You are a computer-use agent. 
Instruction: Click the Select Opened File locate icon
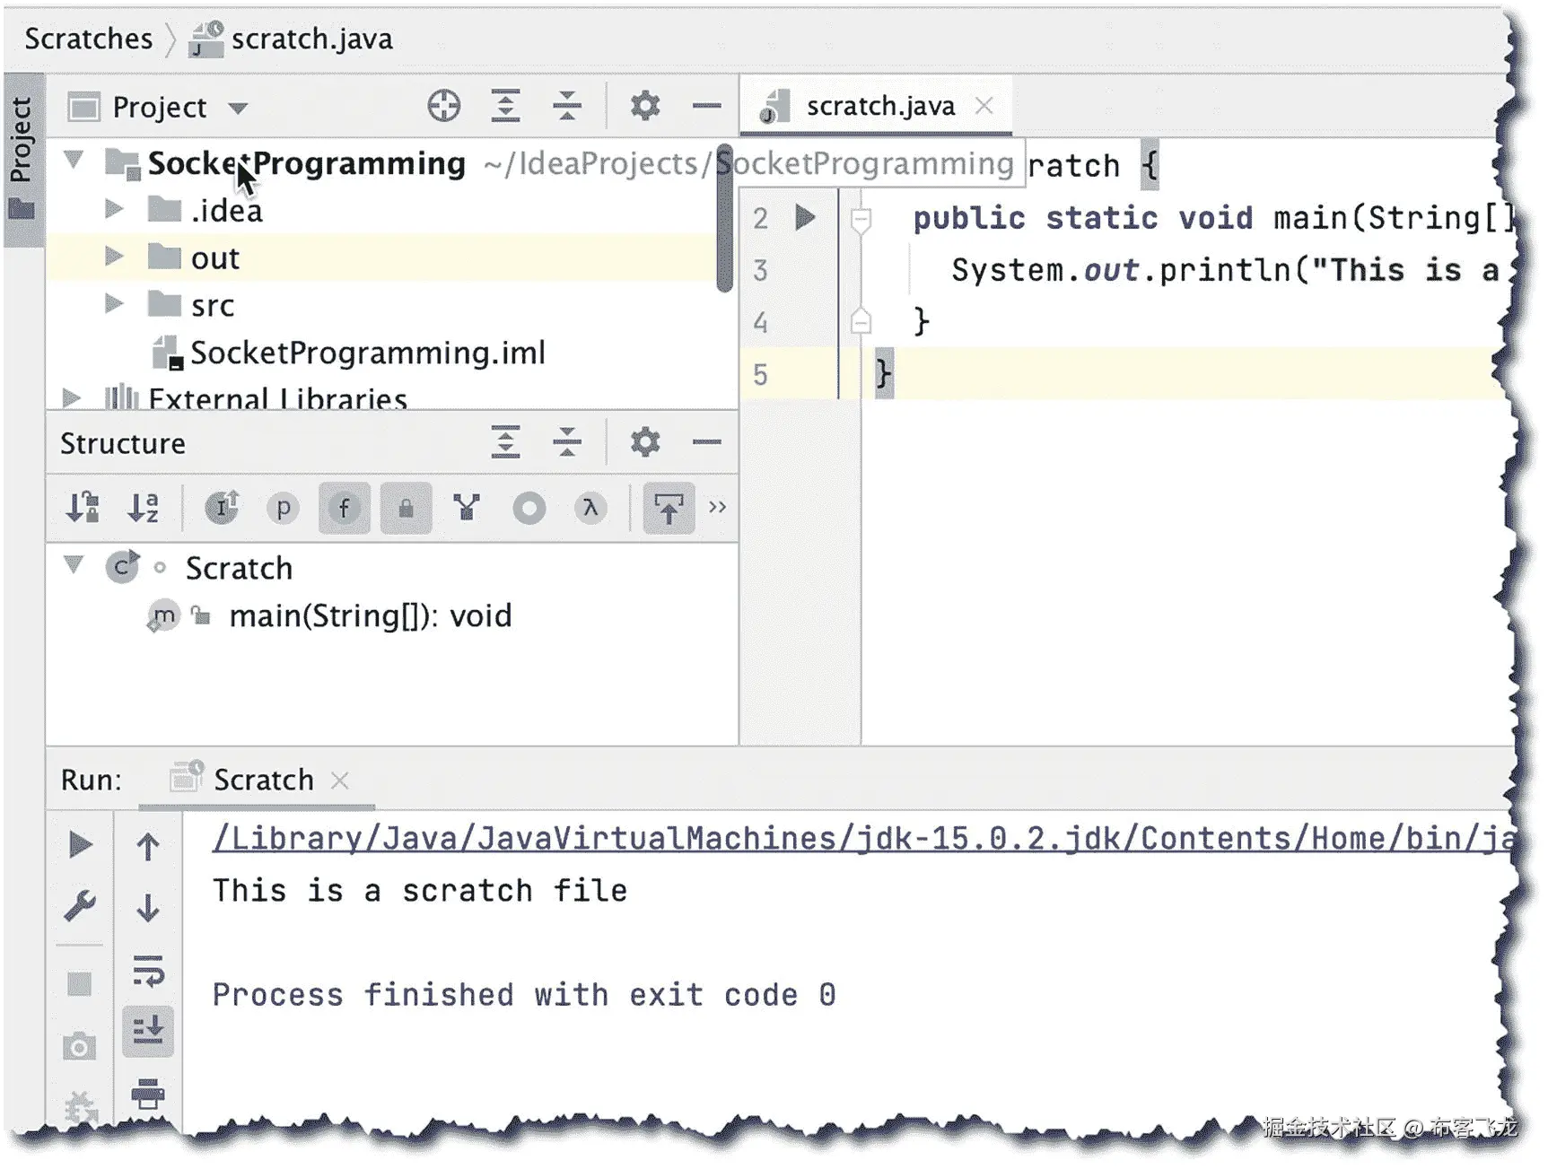coord(444,107)
